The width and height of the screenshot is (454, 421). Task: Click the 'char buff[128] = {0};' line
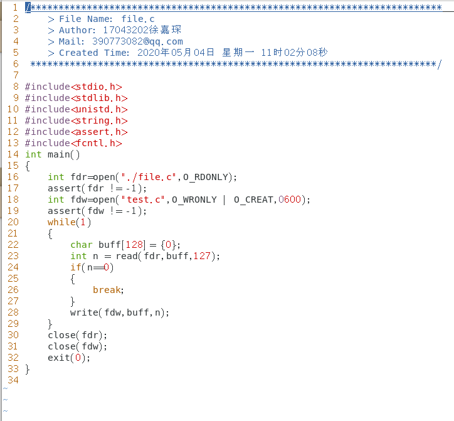tap(125, 245)
